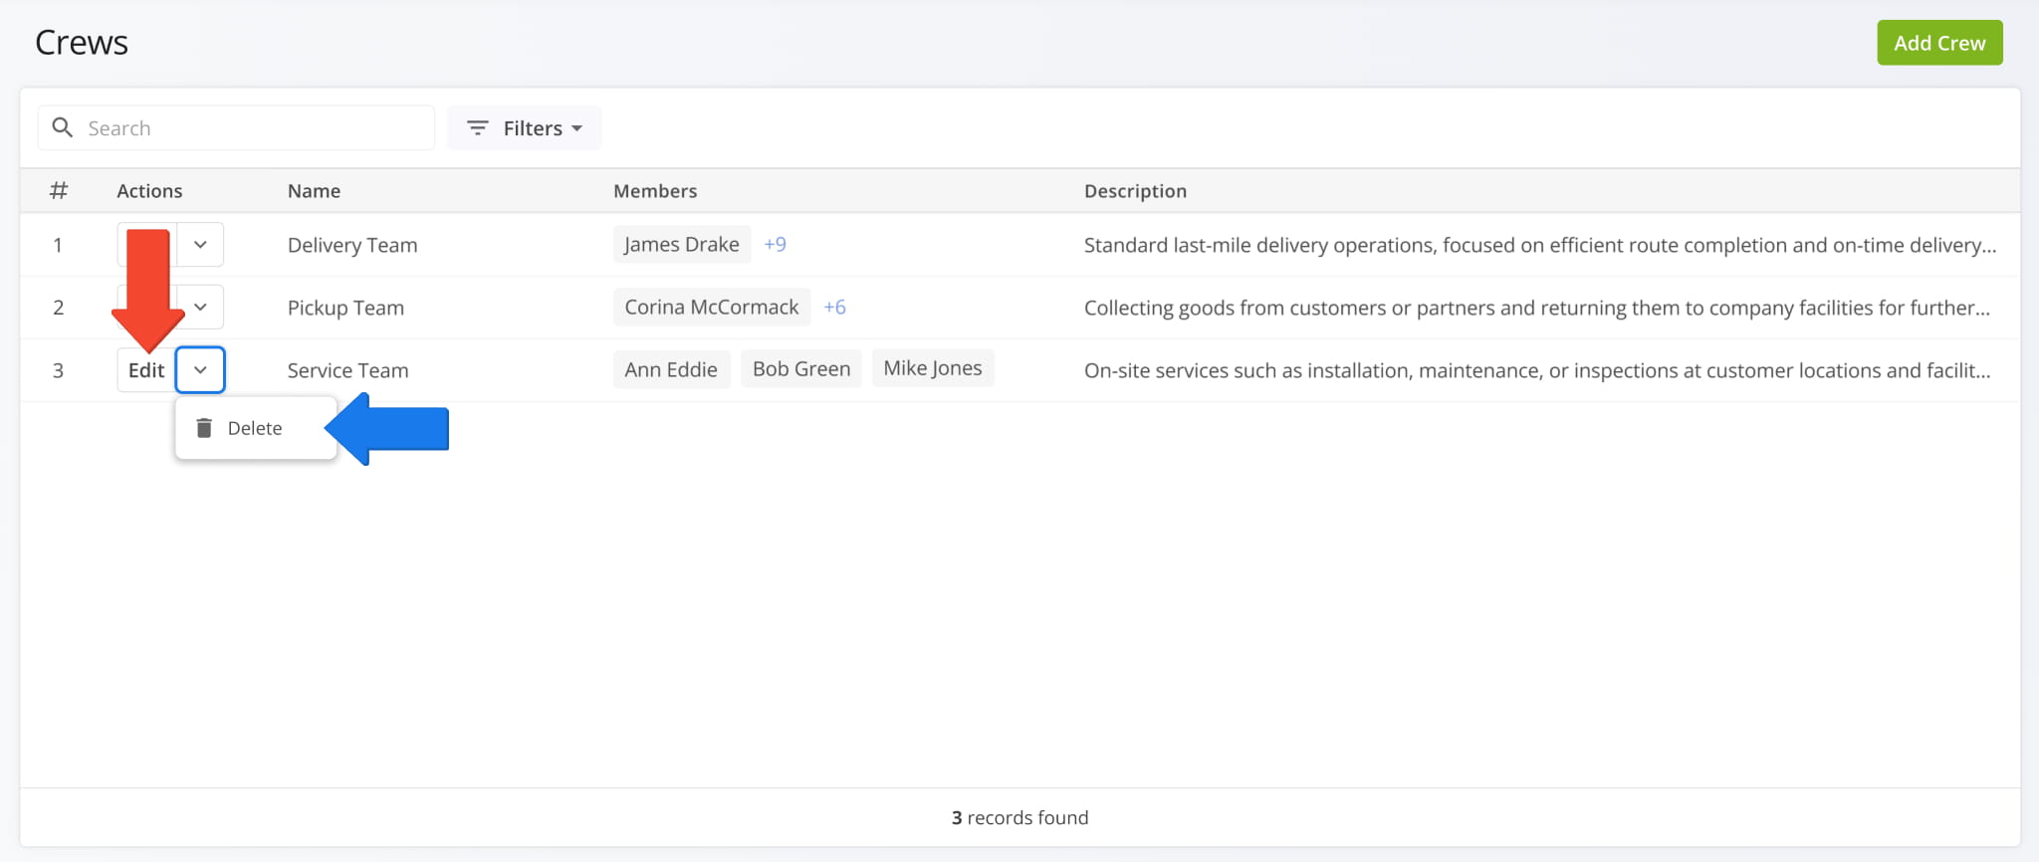Viewport: 2039px width, 862px height.
Task: Click the Delivery Team description text
Action: pos(1539,245)
